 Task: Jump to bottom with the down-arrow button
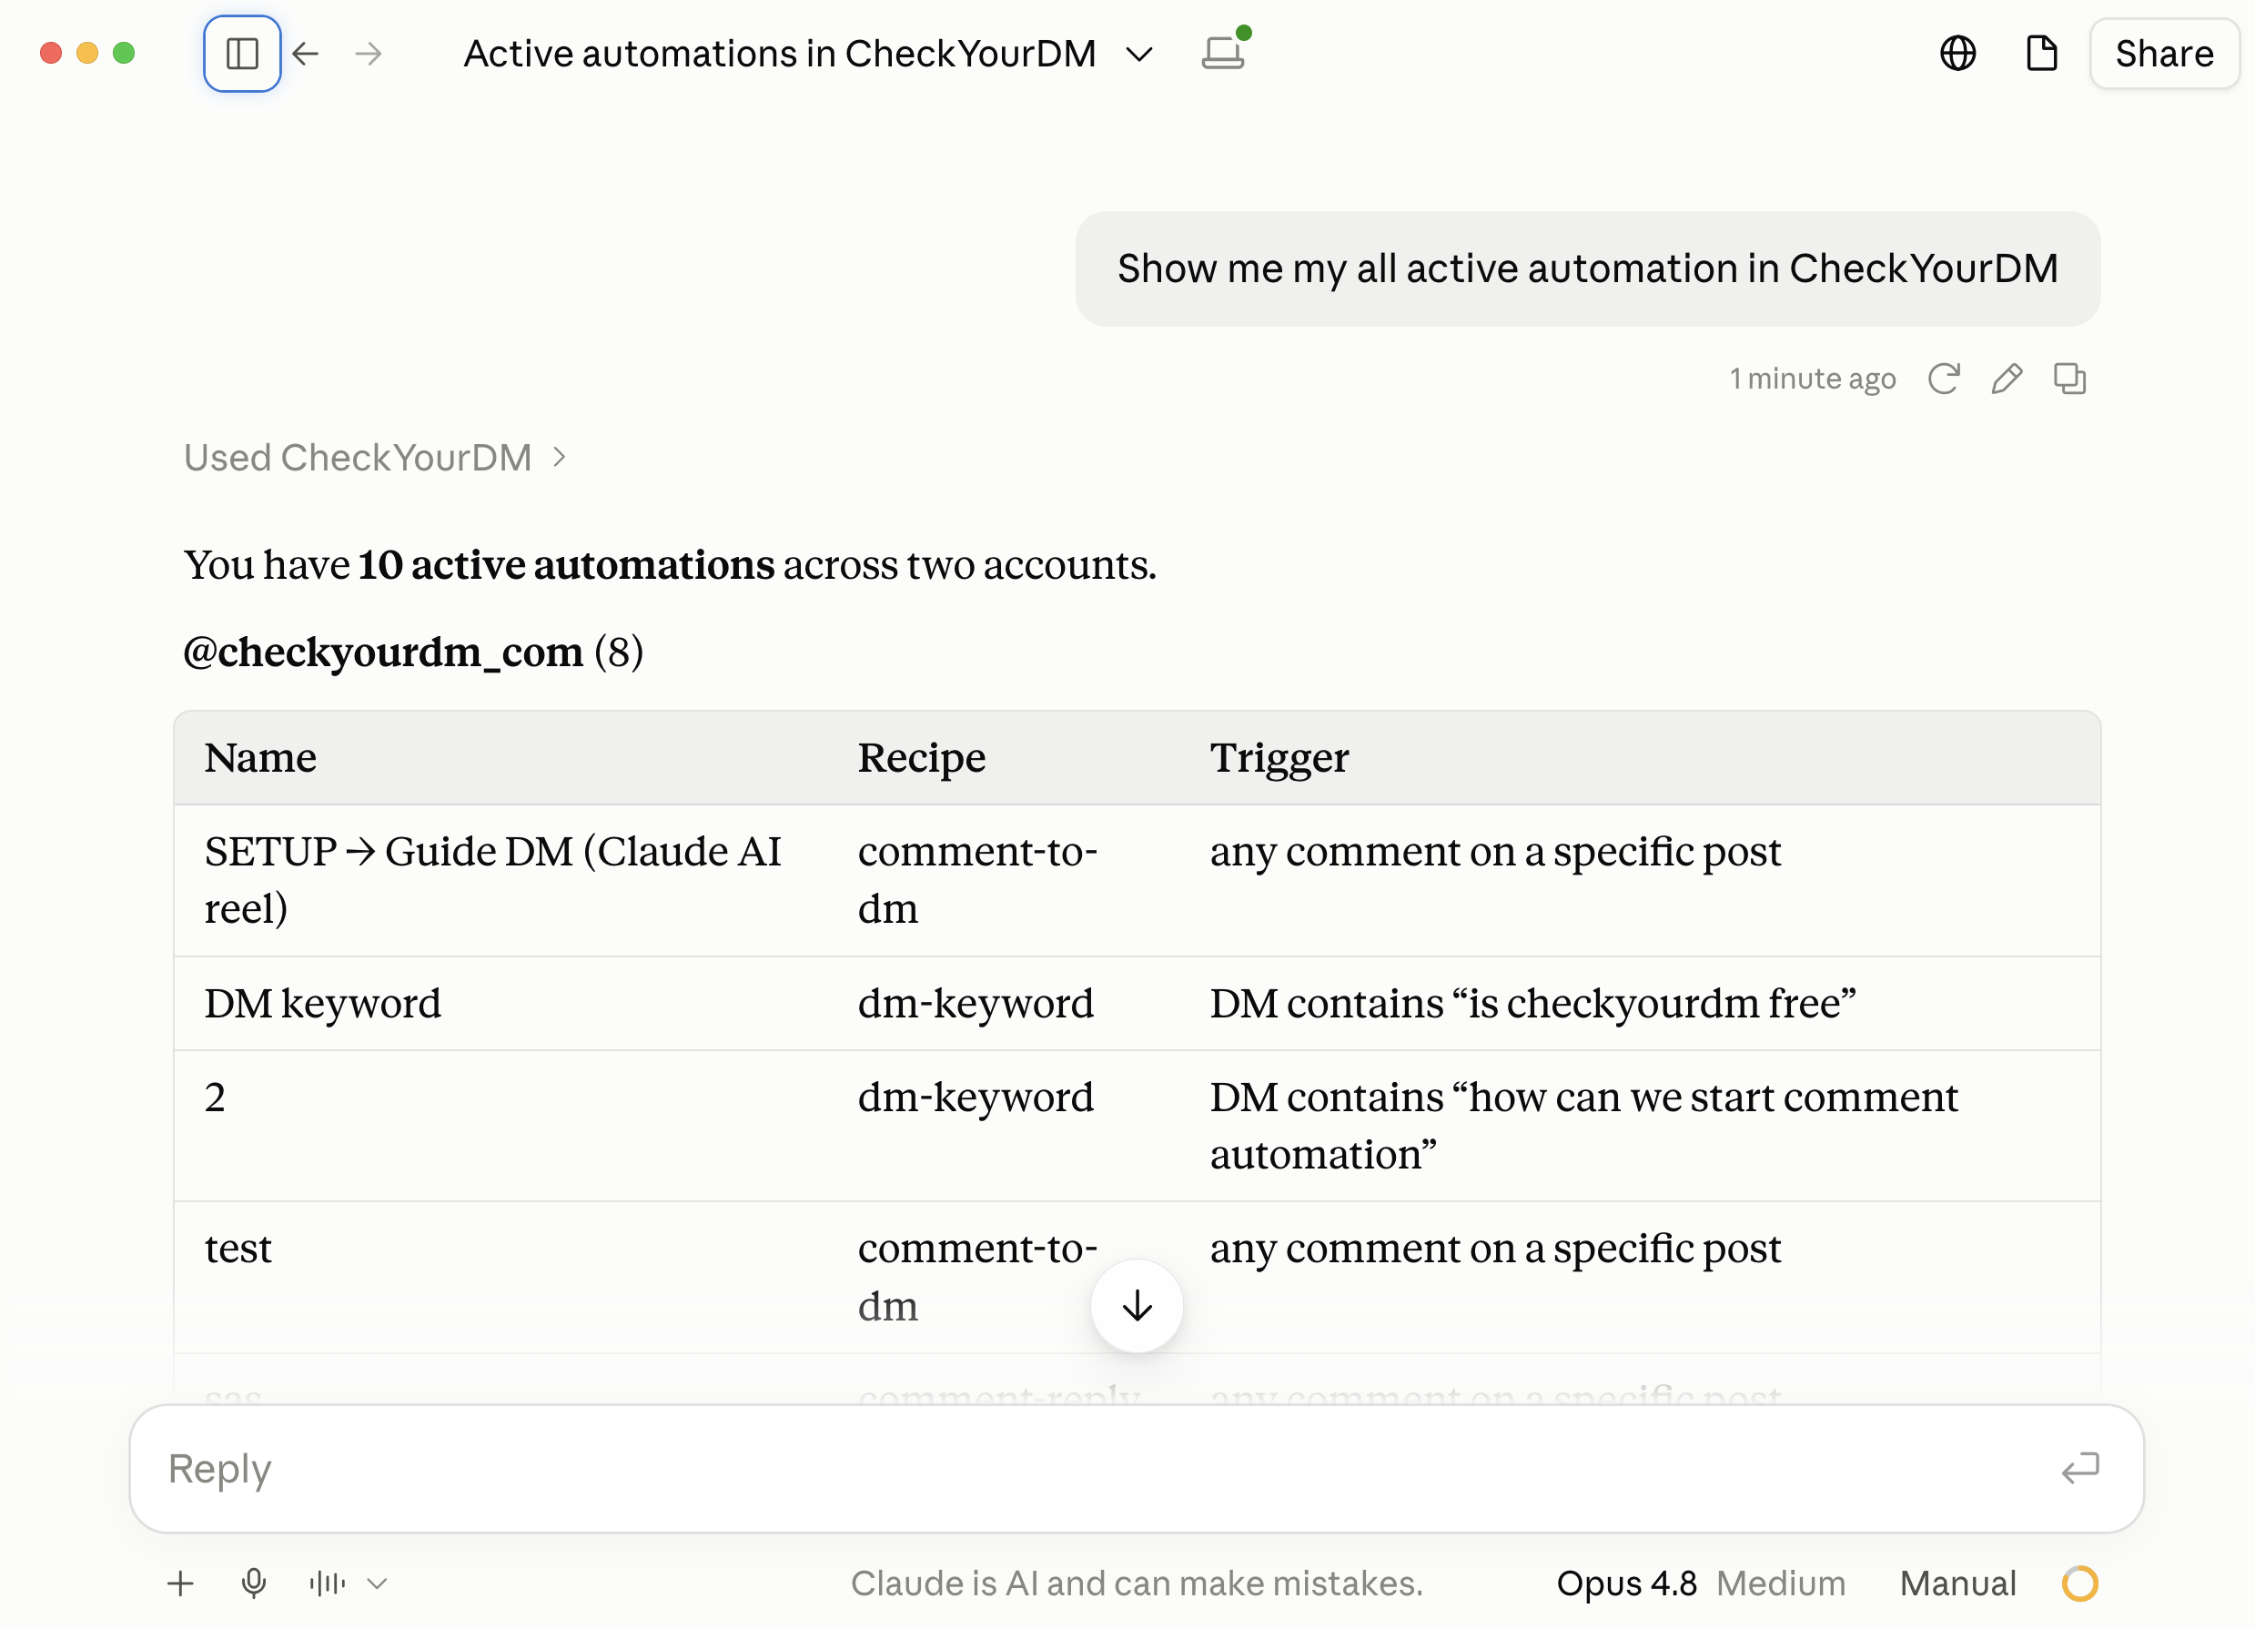point(1137,1306)
